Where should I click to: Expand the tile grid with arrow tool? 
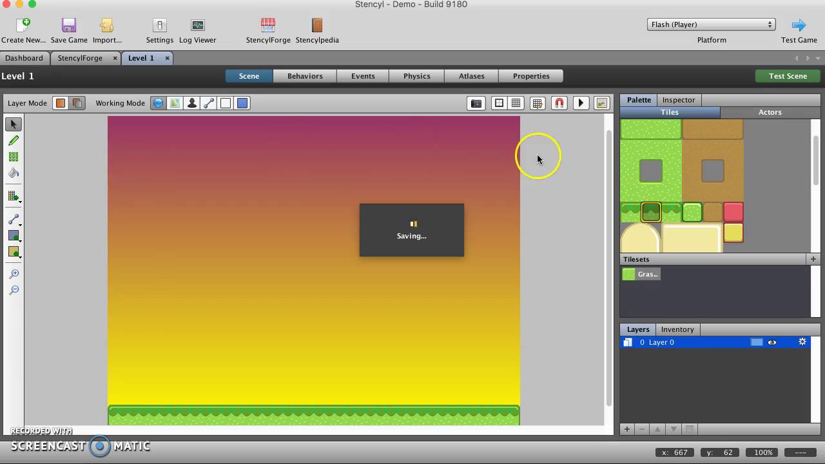pyautogui.click(x=14, y=197)
